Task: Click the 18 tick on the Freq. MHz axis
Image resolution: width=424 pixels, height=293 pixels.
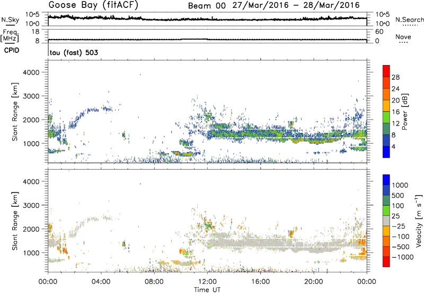Action: [x=36, y=32]
